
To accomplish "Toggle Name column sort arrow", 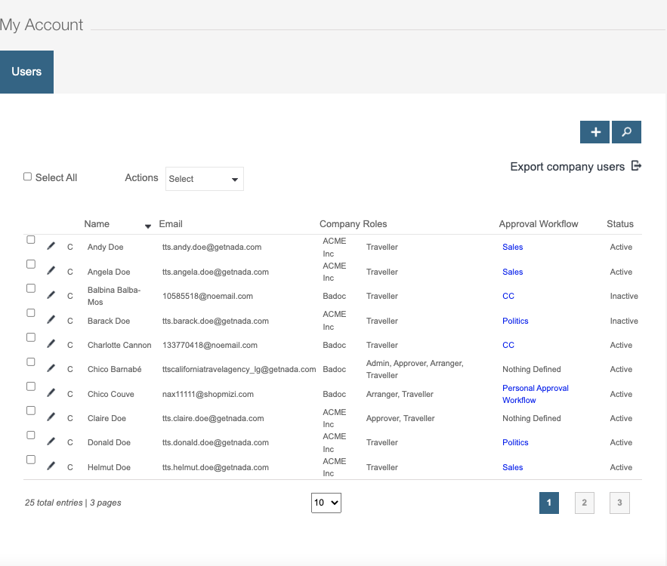I will coord(148,226).
